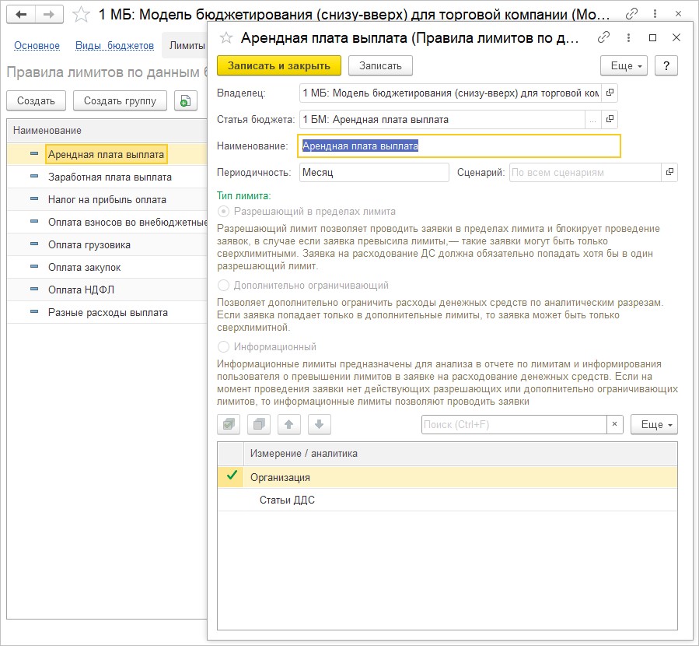Viewport: 699px width, 646px height.
Task: Click the check all rows icon
Action: click(x=229, y=424)
